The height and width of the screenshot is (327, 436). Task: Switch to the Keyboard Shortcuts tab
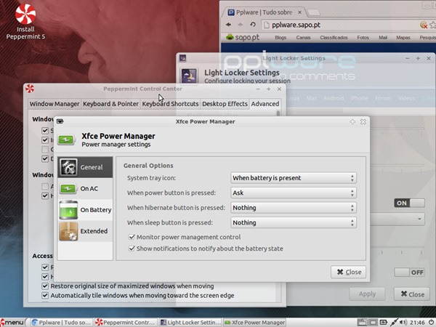170,104
